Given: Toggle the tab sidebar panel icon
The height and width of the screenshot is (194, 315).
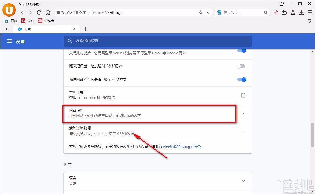Looking at the screenshot, I should (6, 29).
